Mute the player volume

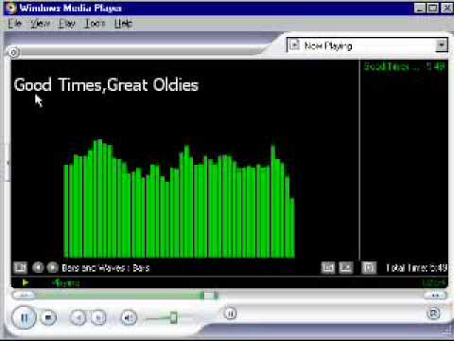[x=129, y=317]
